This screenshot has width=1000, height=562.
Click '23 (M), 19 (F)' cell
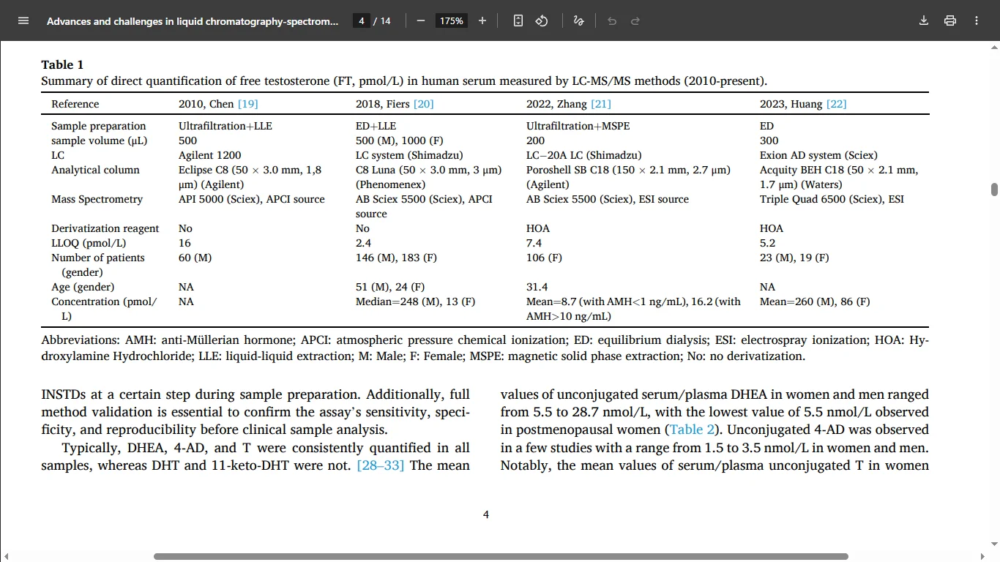pos(794,258)
